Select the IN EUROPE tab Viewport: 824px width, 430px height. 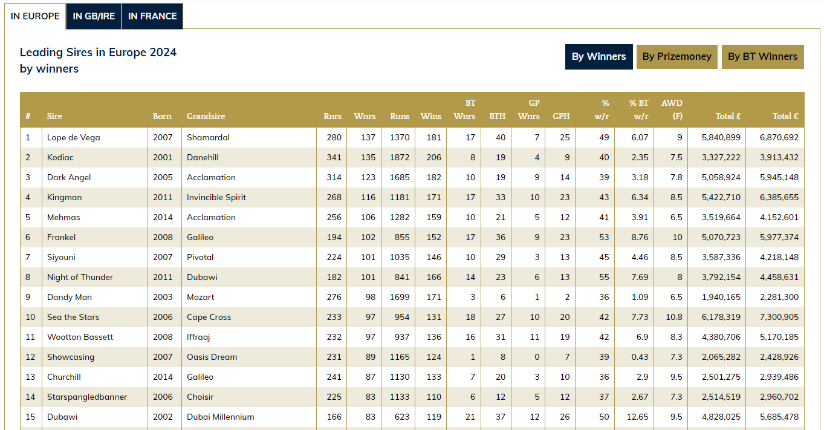click(x=35, y=16)
